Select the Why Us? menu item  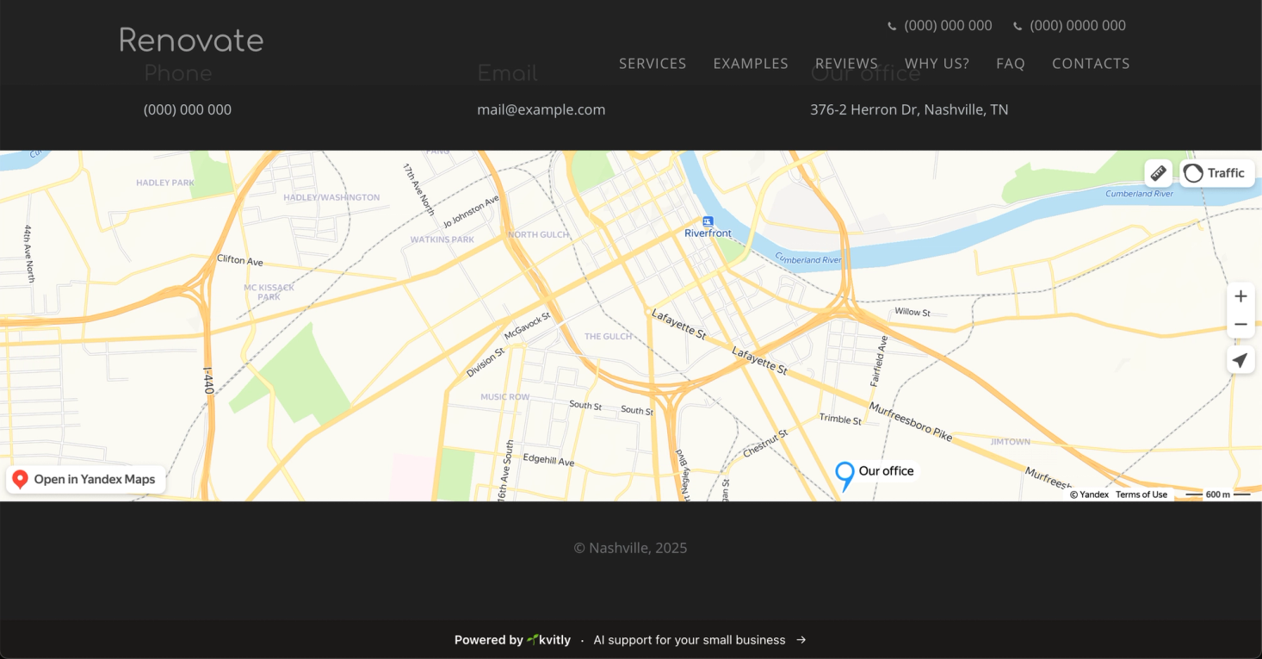coord(937,64)
